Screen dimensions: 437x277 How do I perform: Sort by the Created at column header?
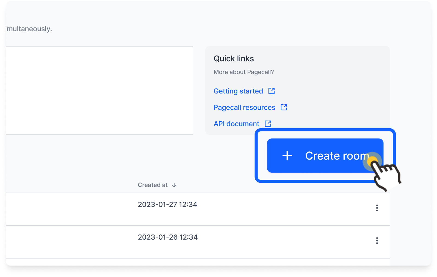tap(153, 185)
